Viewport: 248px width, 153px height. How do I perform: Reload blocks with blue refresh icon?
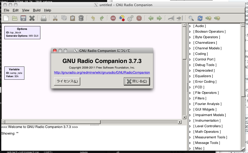click(x=200, y=18)
